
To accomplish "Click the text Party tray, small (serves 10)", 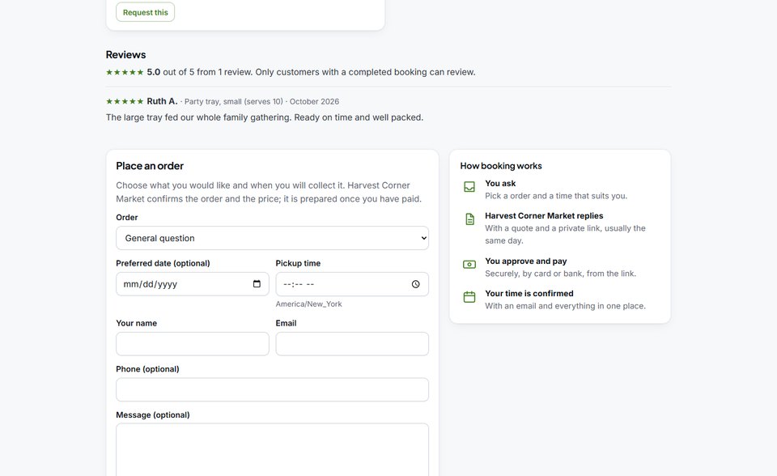I will click(233, 102).
